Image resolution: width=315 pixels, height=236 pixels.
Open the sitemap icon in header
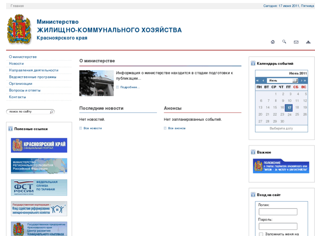coord(308,42)
